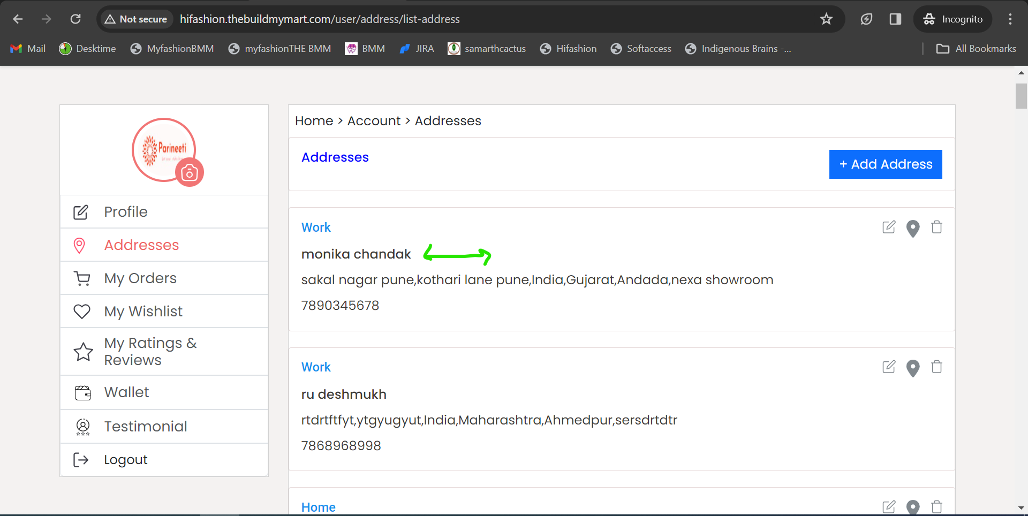Open Testimonial in sidebar
1028x516 pixels.
164,427
